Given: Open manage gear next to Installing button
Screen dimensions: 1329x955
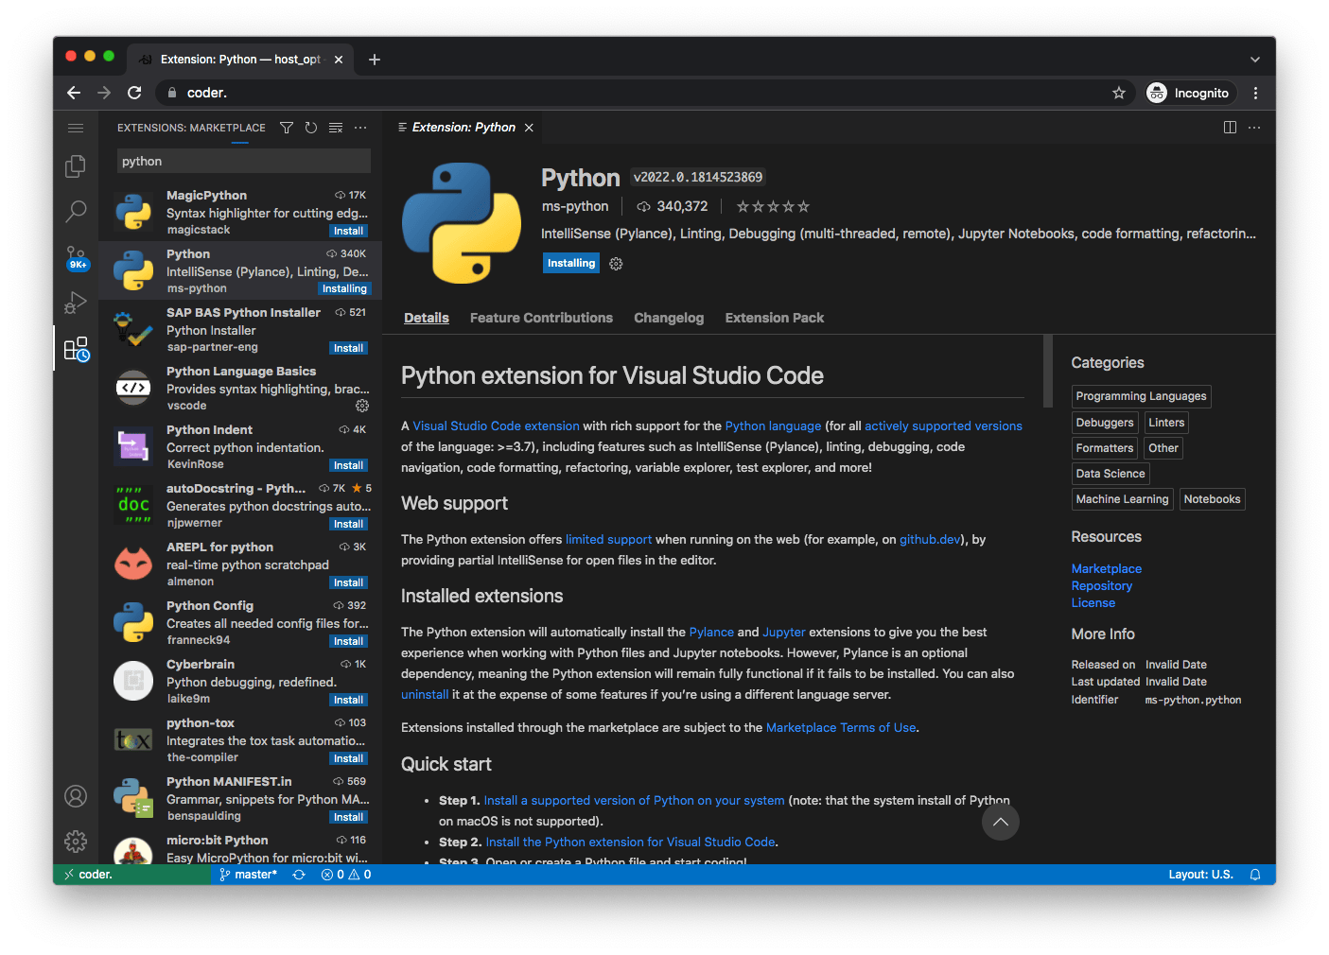Looking at the screenshot, I should pyautogui.click(x=616, y=264).
